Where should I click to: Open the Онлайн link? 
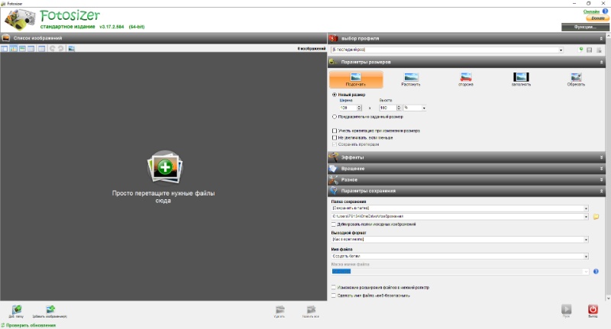[x=591, y=11]
